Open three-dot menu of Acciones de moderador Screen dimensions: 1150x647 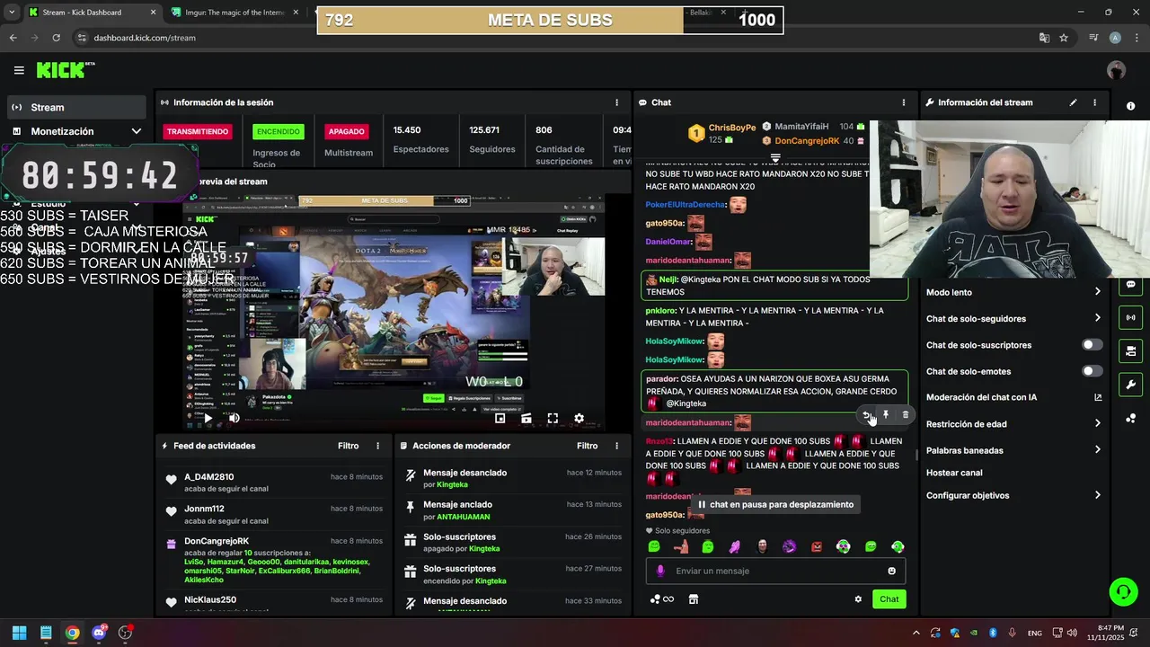[616, 446]
